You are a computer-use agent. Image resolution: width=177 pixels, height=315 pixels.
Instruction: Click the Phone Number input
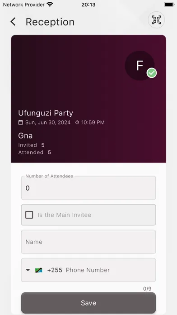(110, 270)
